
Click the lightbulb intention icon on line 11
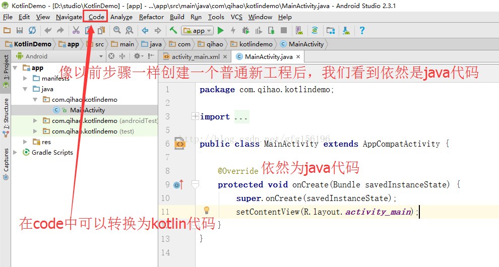207,210
